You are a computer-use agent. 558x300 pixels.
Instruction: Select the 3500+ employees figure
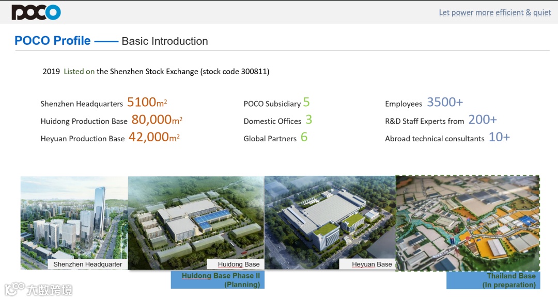coord(445,102)
